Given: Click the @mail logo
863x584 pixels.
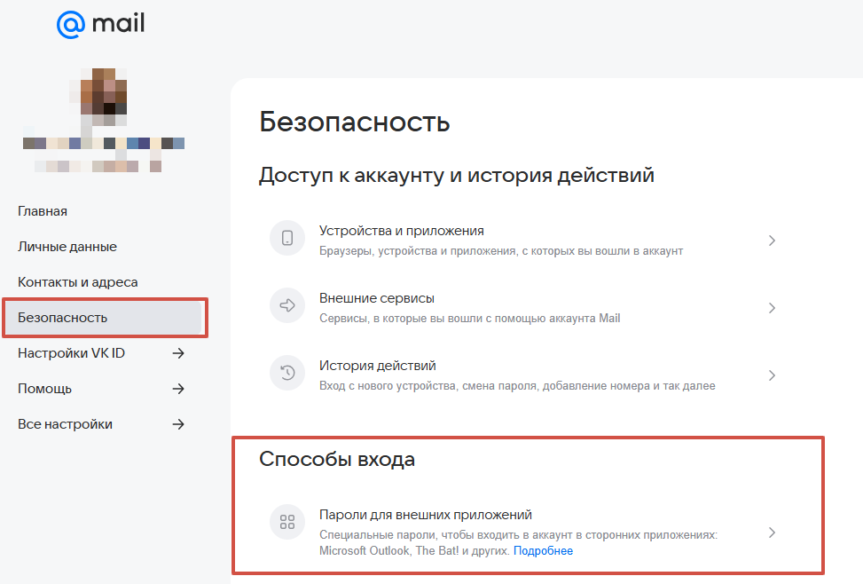Looking at the screenshot, I should coord(100,24).
